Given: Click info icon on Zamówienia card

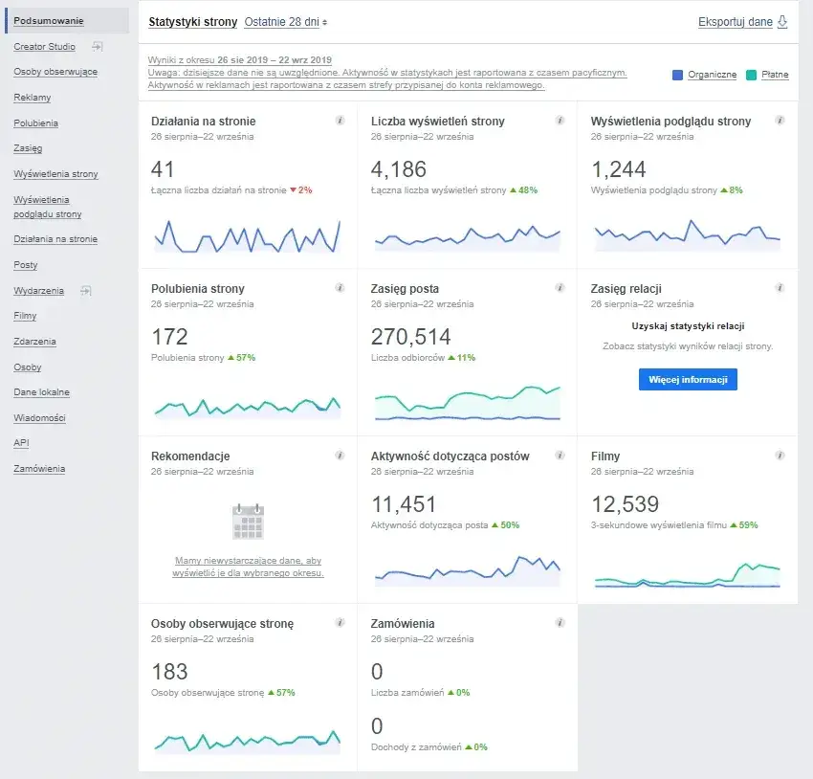Looking at the screenshot, I should point(560,622).
